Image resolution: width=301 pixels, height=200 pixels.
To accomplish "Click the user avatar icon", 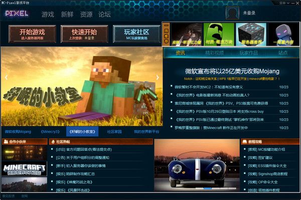I will [x=232, y=13].
